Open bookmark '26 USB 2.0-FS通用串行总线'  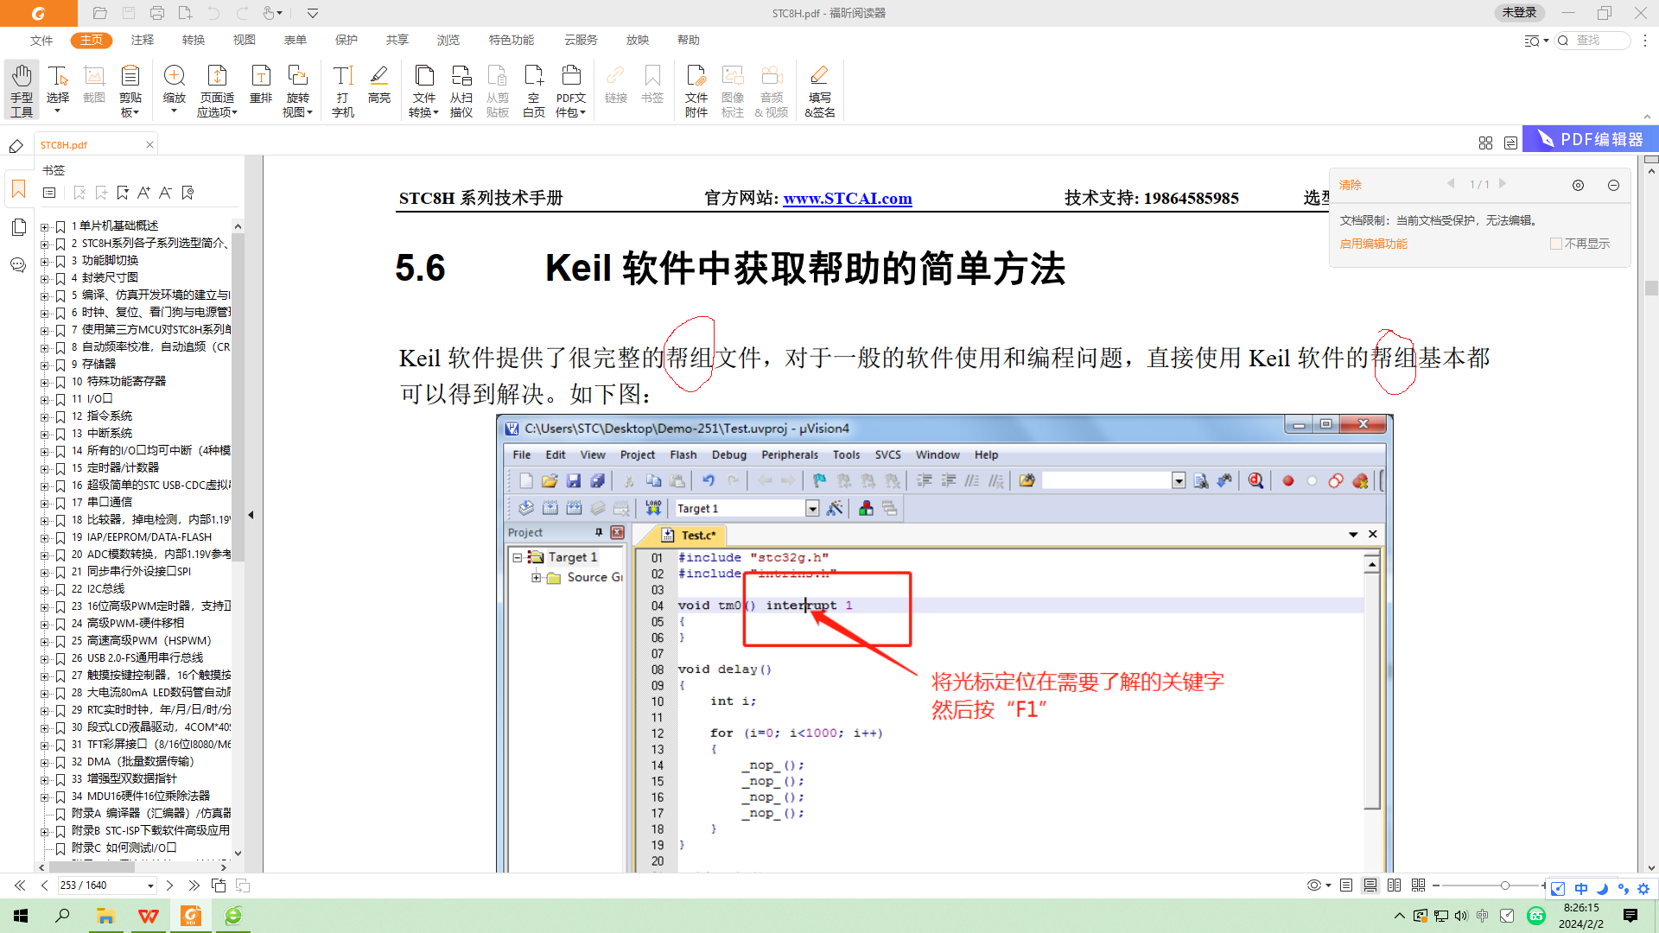pyautogui.click(x=137, y=657)
